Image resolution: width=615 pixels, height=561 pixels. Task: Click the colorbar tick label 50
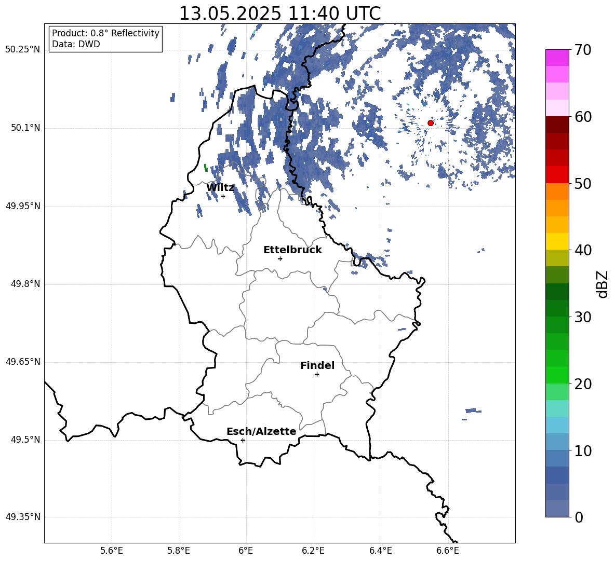(583, 183)
